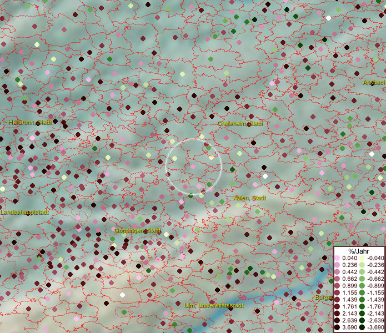386x333 pixels.
Task: Select the 1.155 legend color swatch
Action: click(x=337, y=292)
